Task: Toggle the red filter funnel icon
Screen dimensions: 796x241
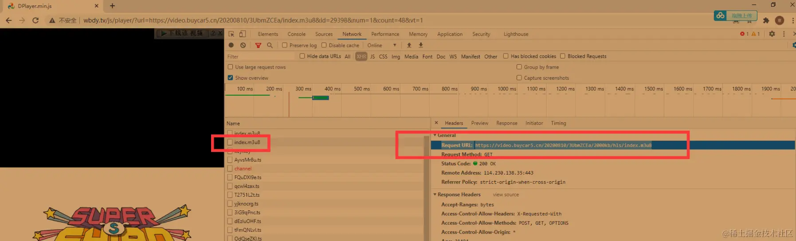Action: point(258,45)
